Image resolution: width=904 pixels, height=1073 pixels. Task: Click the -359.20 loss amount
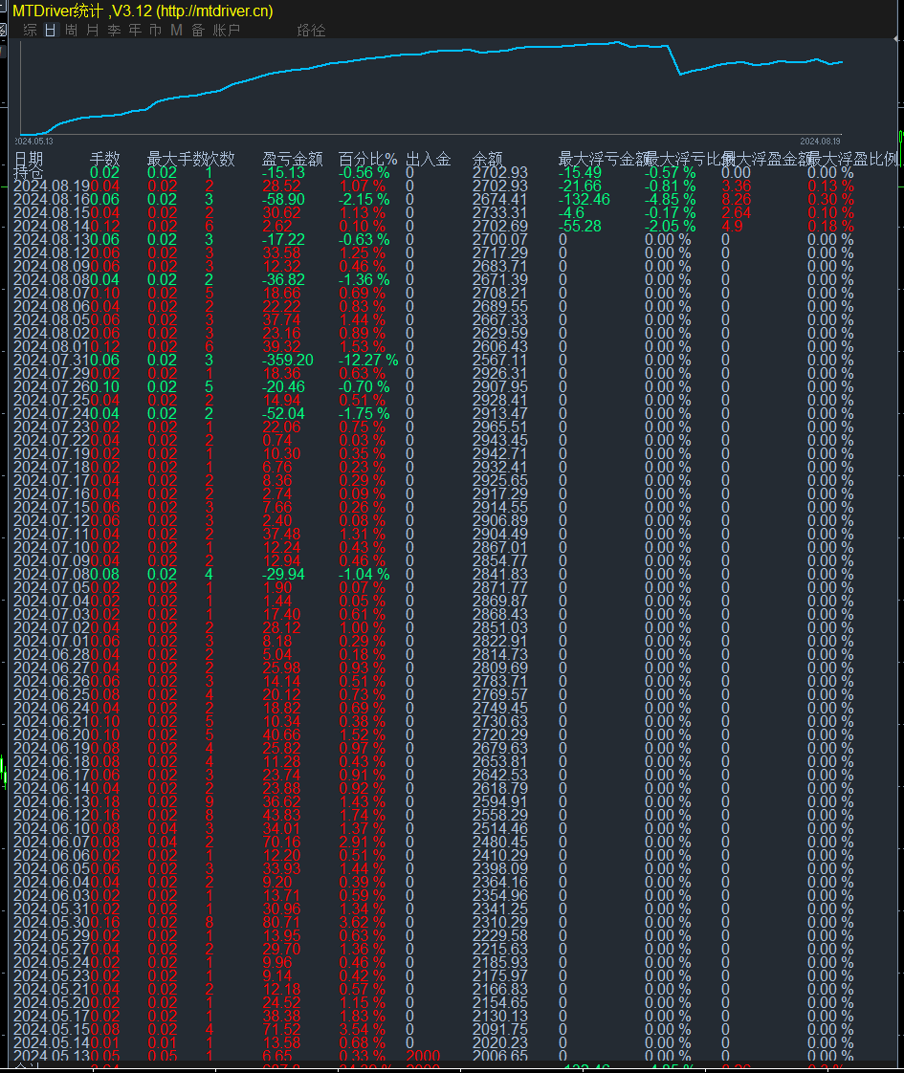(287, 360)
